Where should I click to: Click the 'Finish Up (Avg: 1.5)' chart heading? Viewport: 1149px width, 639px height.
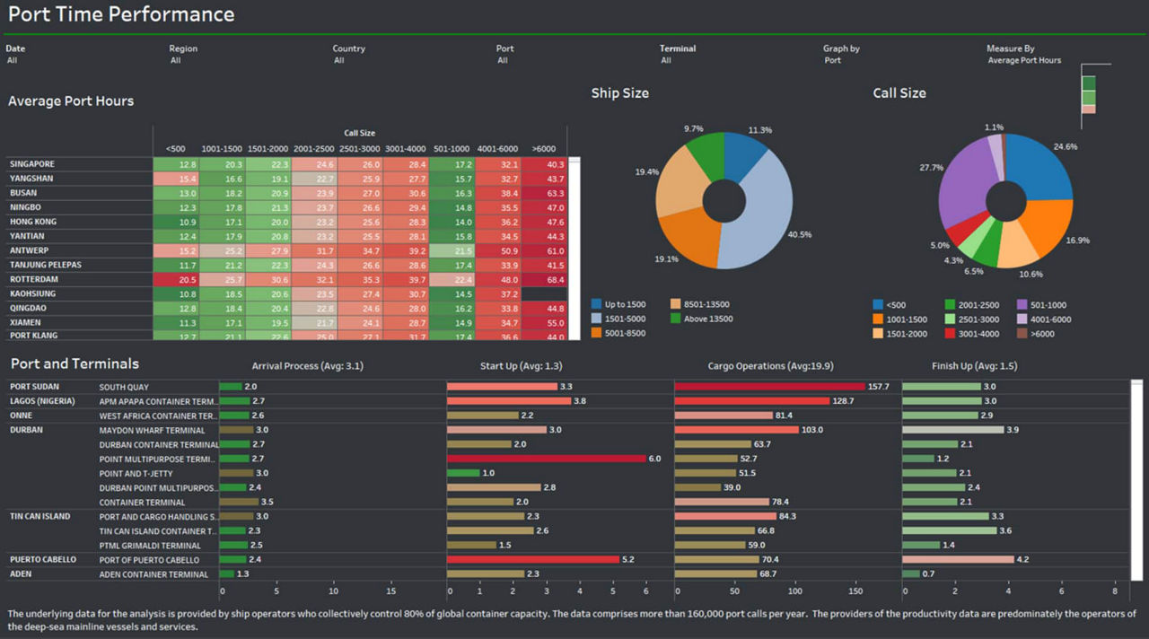point(974,366)
